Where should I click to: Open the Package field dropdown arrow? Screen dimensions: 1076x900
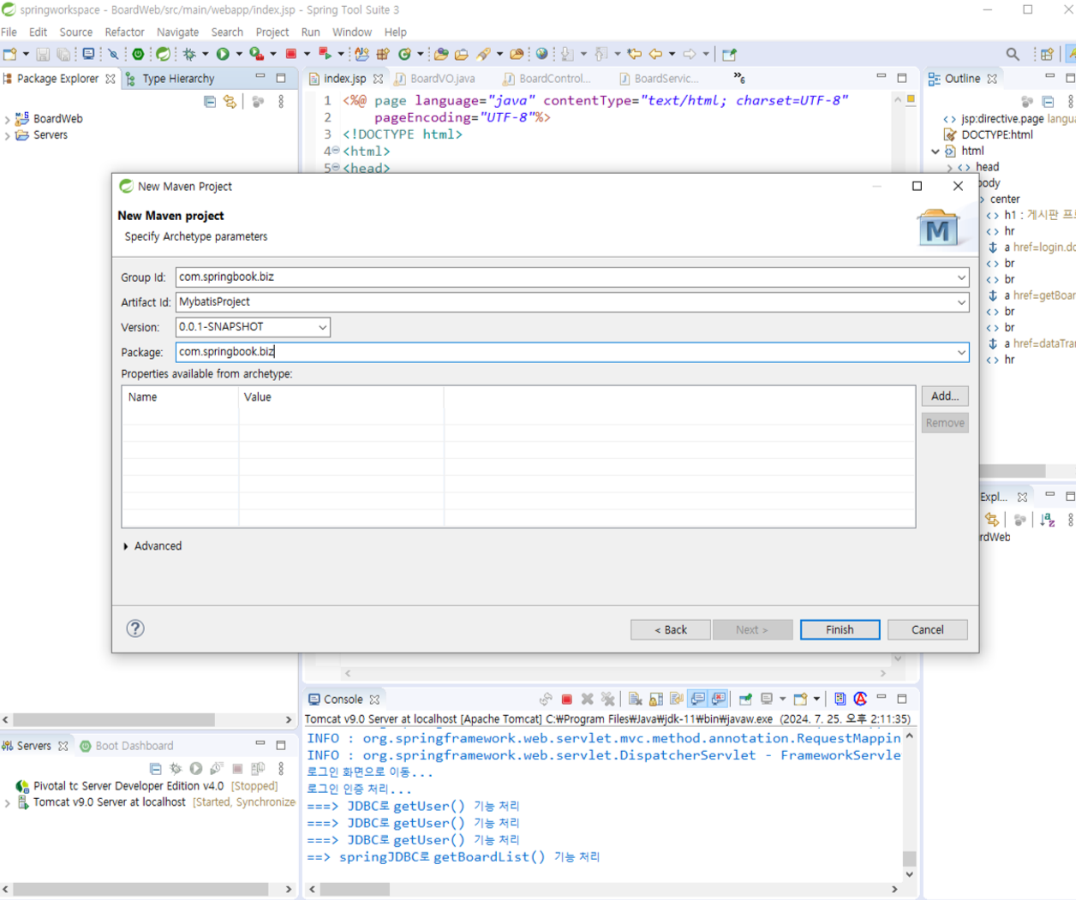[961, 352]
